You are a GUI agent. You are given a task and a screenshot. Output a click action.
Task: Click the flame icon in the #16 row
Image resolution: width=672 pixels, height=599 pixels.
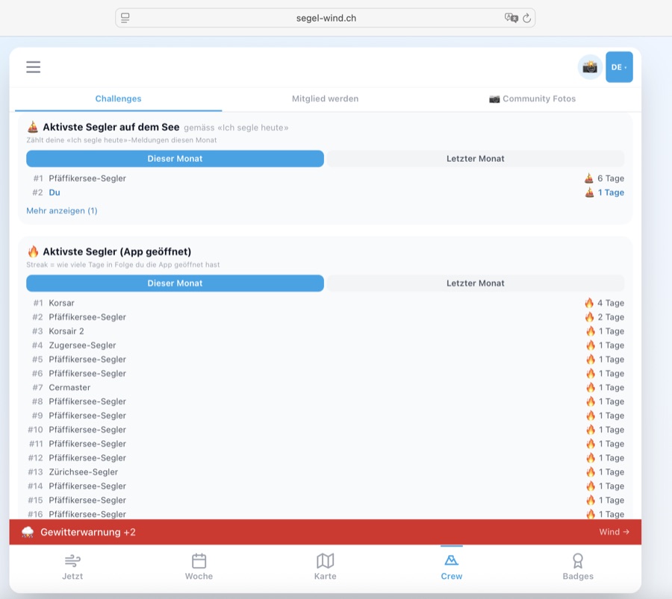pos(591,514)
